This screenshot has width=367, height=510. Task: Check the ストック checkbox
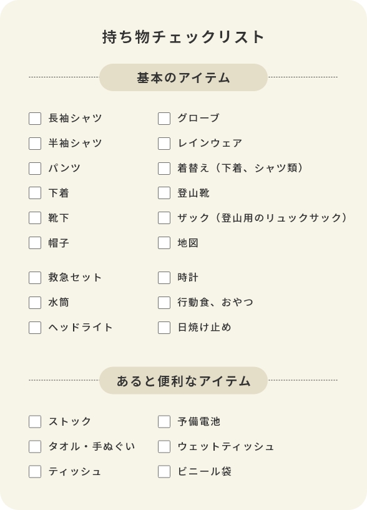tap(34, 421)
